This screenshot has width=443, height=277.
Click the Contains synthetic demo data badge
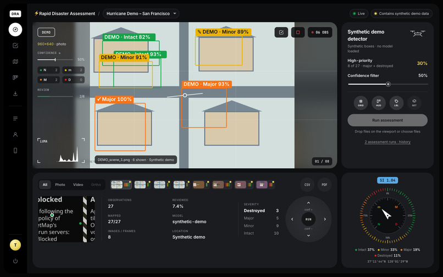pos(401,14)
